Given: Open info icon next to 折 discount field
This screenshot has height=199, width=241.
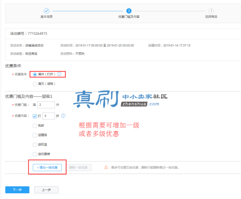Looking at the screenshot, I should tap(63, 116).
